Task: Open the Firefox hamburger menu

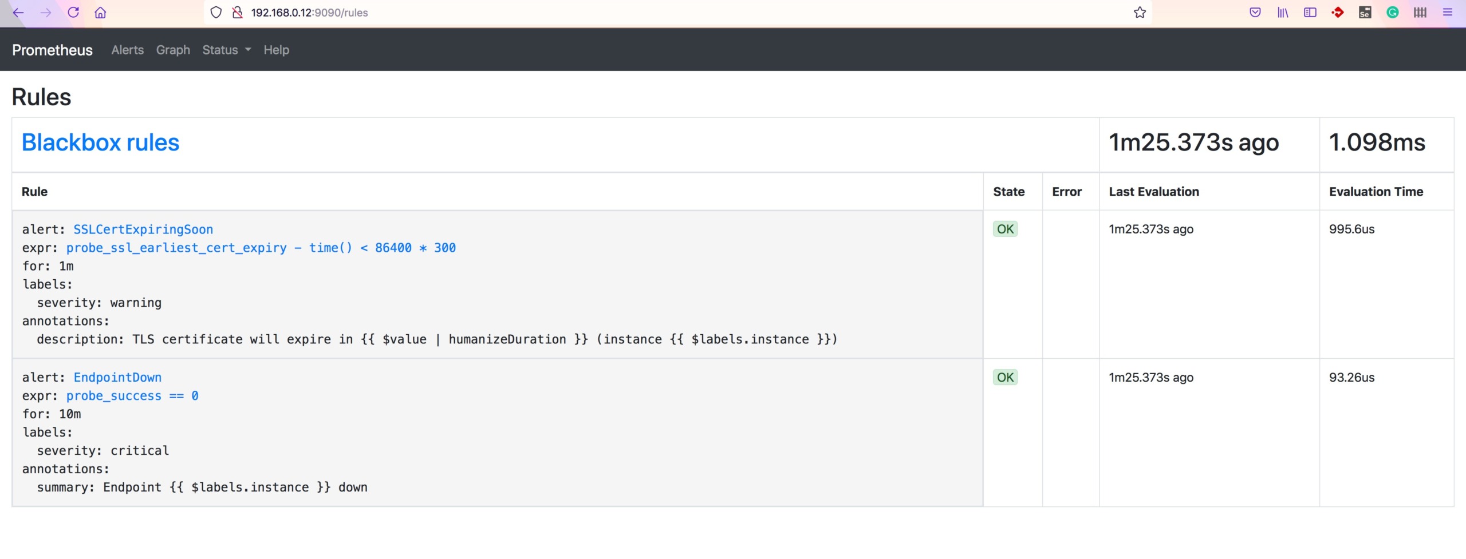Action: [x=1448, y=13]
